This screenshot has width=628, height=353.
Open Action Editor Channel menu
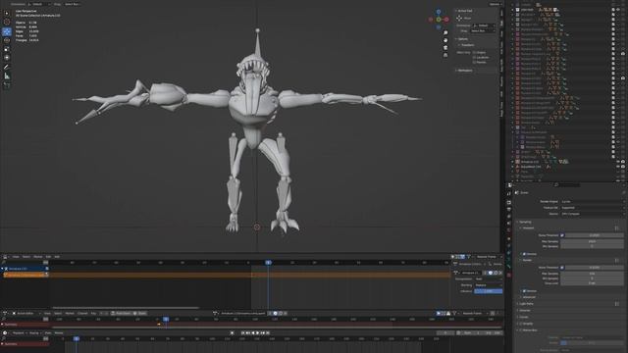[82, 314]
